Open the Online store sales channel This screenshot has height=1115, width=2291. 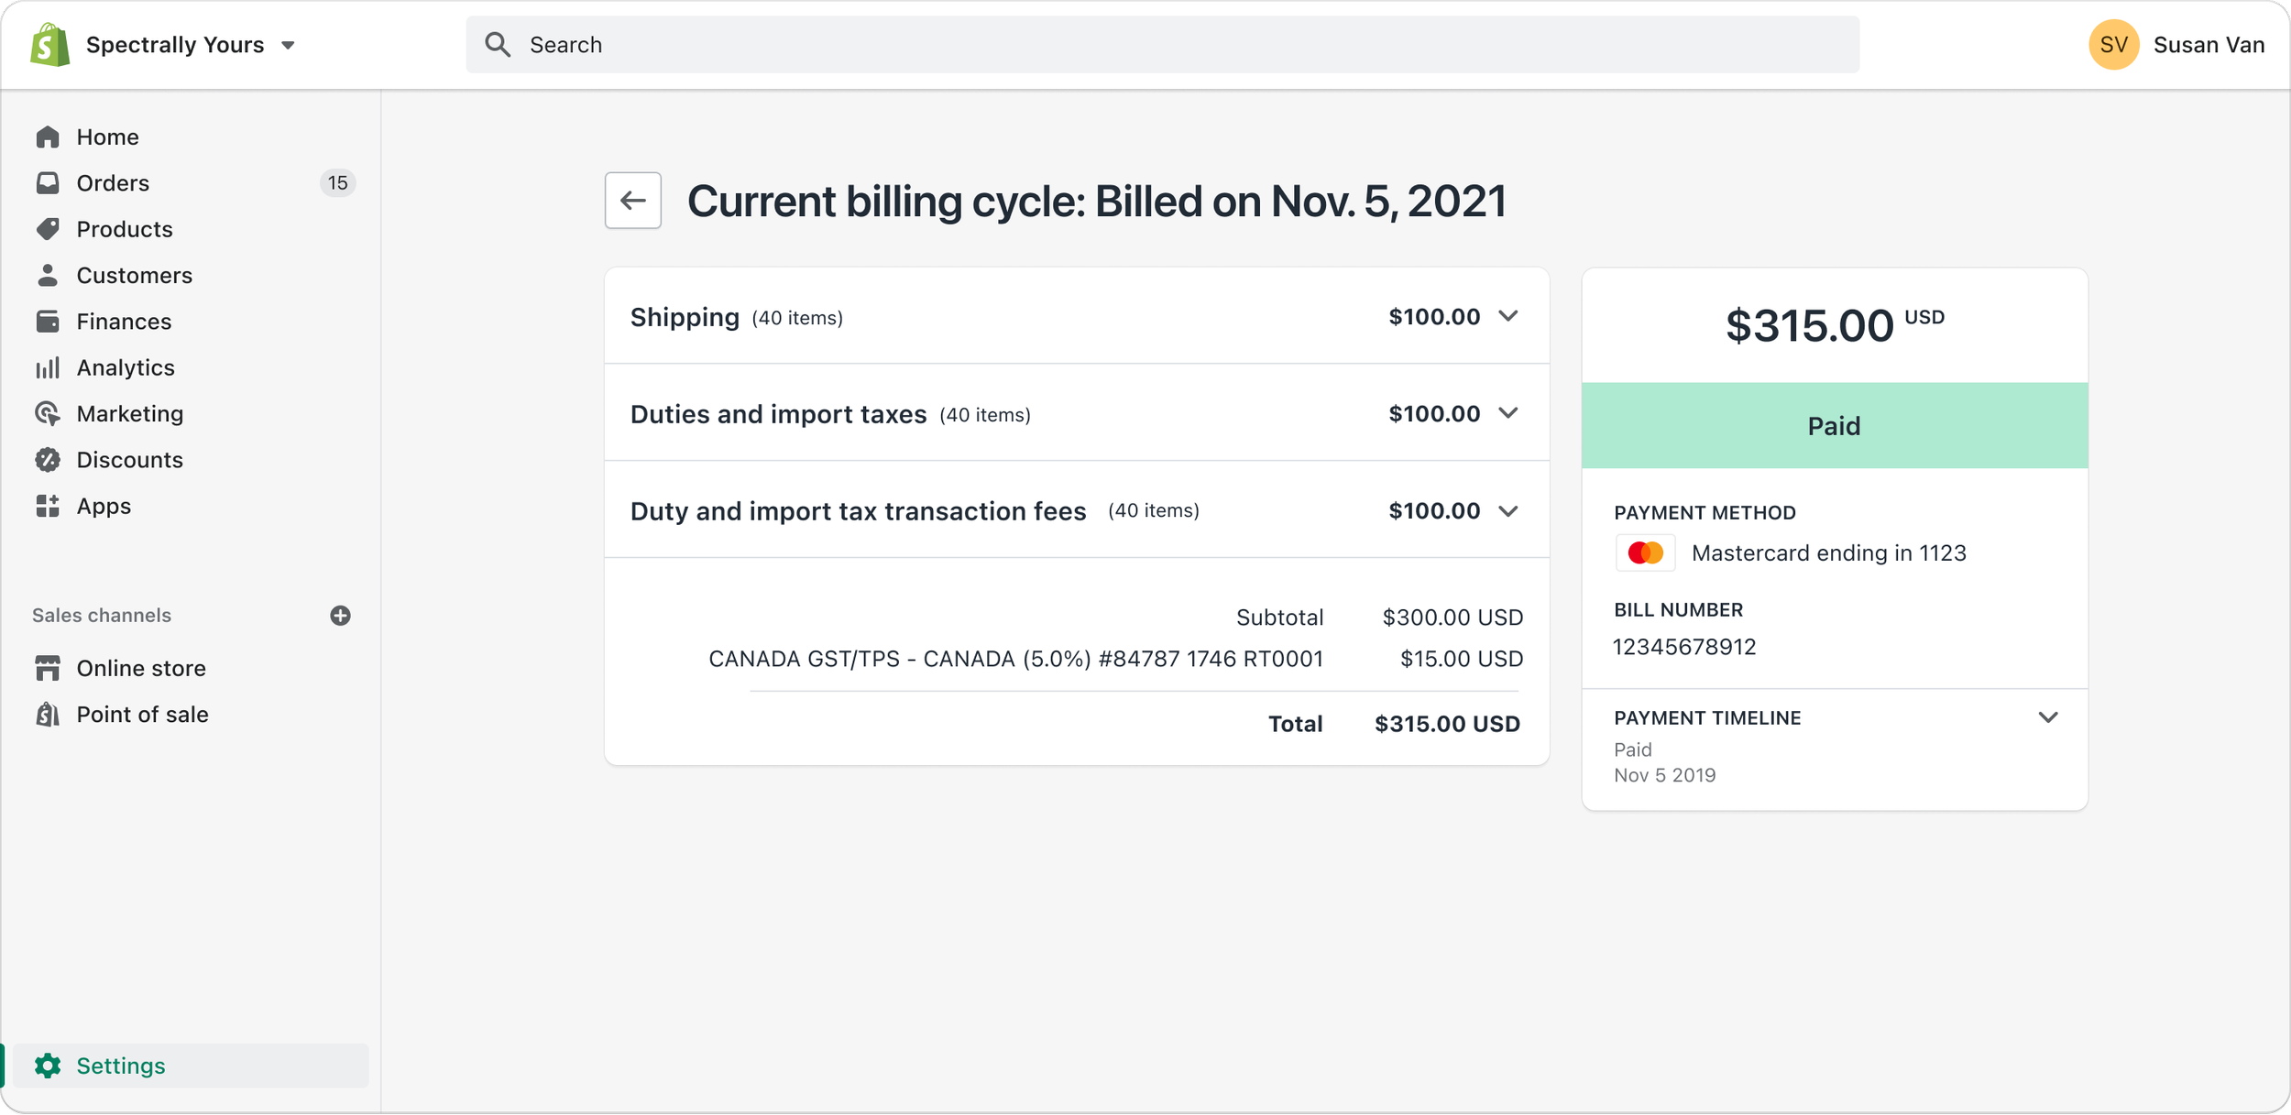click(x=141, y=669)
